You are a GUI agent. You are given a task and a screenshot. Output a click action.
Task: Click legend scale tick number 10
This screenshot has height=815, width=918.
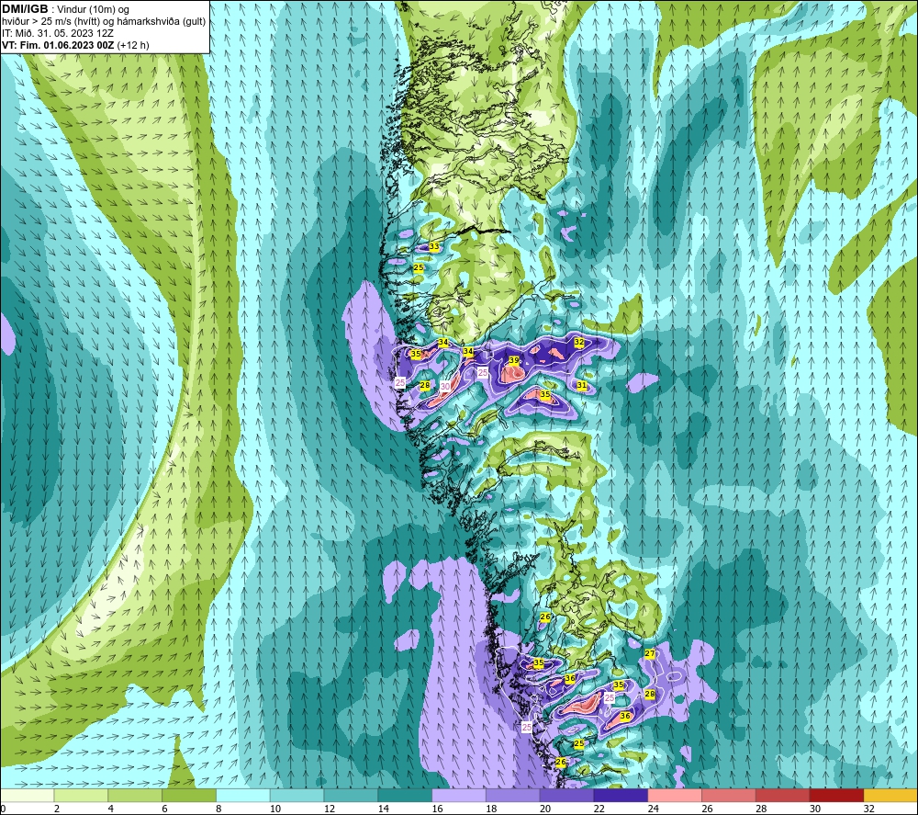coord(275,809)
